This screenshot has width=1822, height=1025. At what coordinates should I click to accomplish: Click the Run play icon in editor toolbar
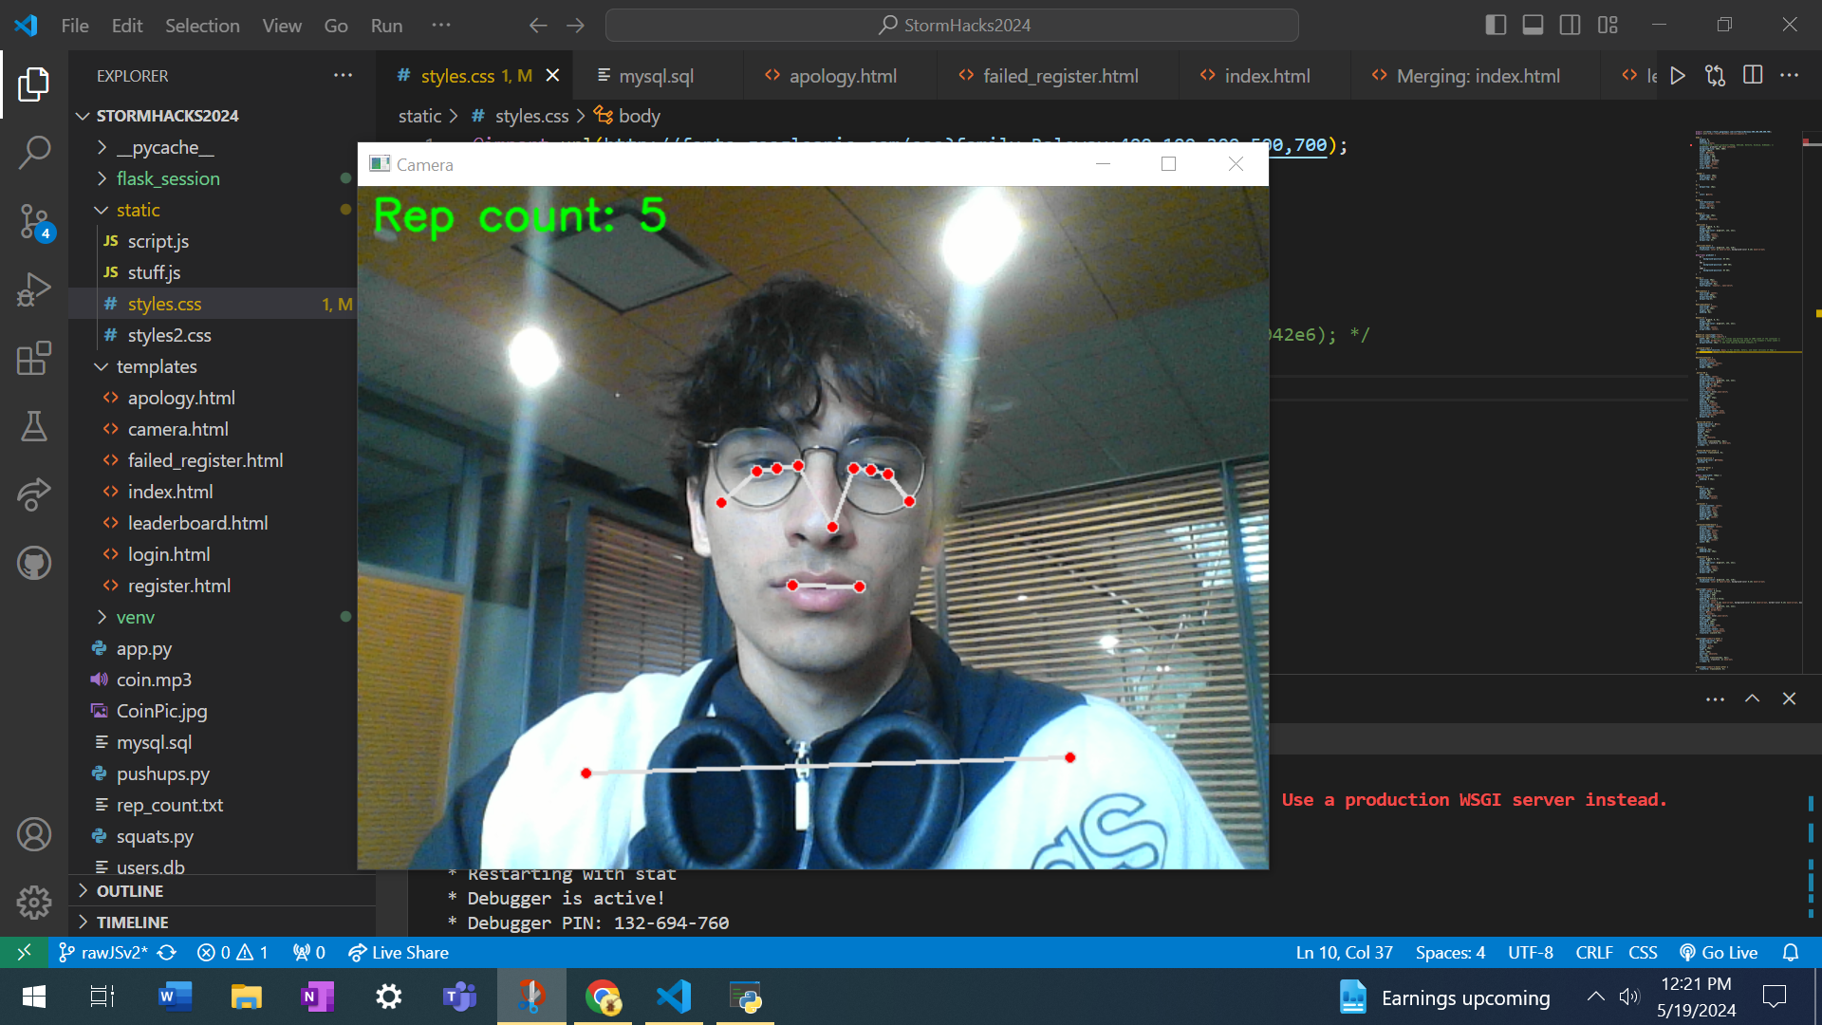tap(1678, 76)
